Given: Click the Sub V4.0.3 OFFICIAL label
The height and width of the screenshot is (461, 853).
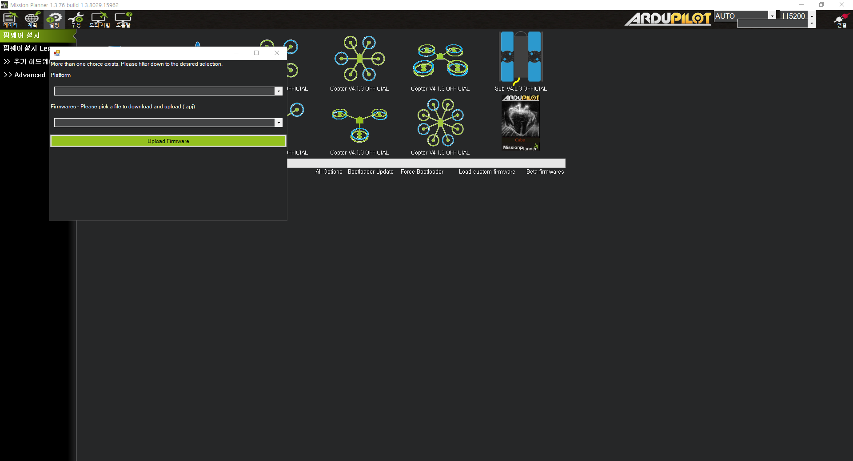Looking at the screenshot, I should pos(521,89).
